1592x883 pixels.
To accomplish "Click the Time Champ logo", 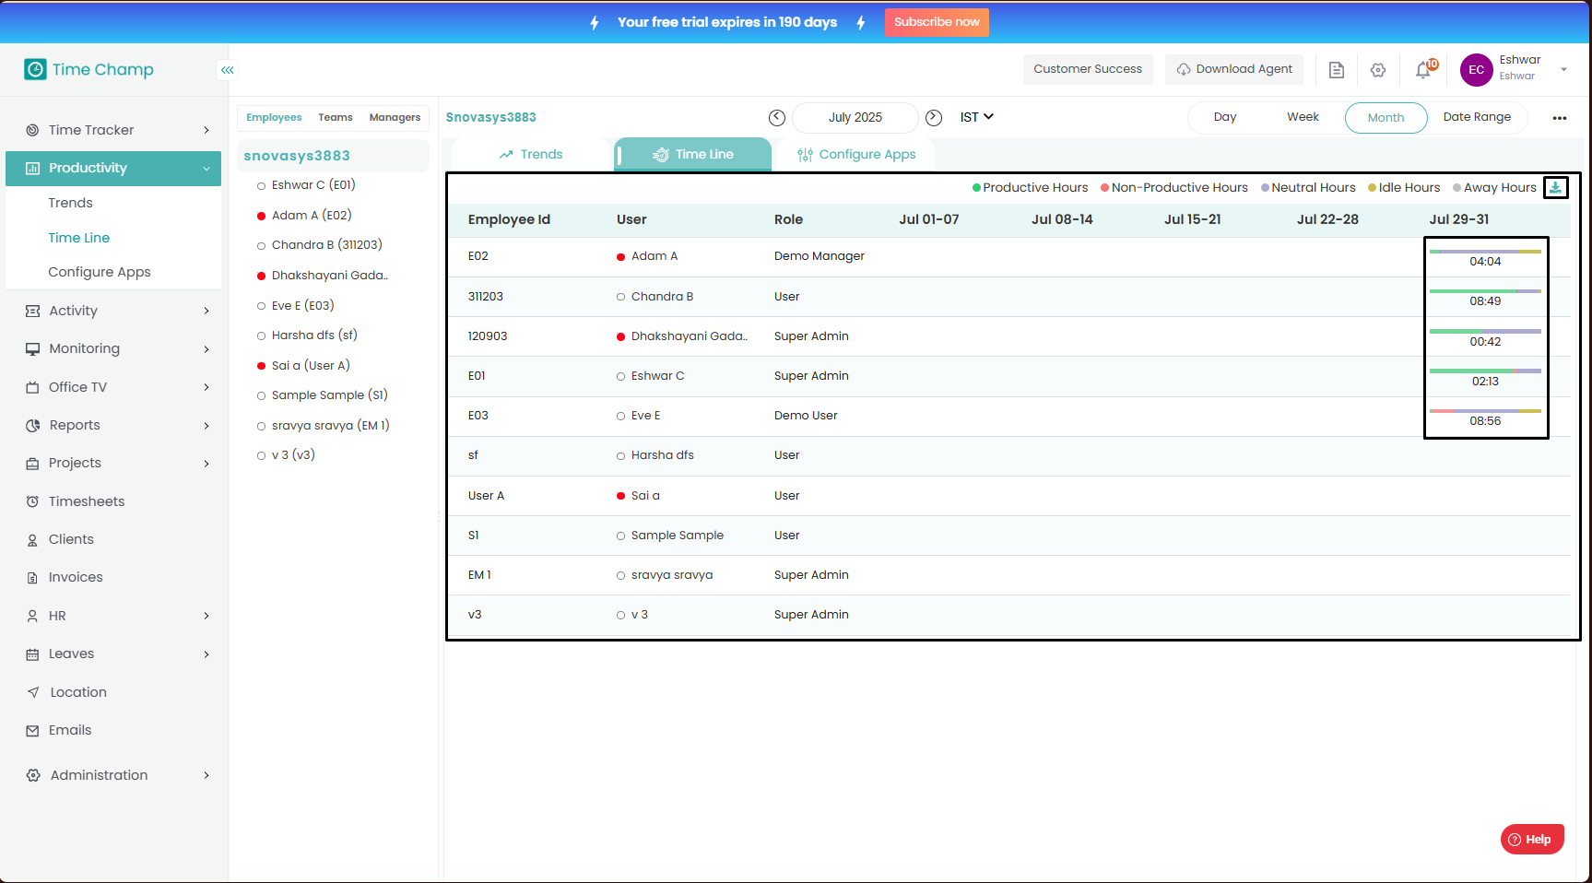I will pos(89,70).
